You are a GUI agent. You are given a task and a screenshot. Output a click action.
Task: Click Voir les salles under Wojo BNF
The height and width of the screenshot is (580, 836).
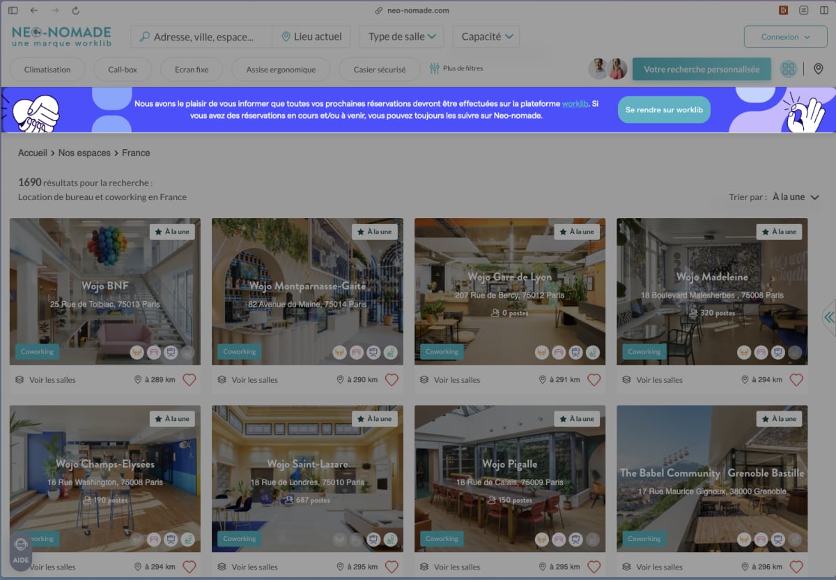point(52,380)
